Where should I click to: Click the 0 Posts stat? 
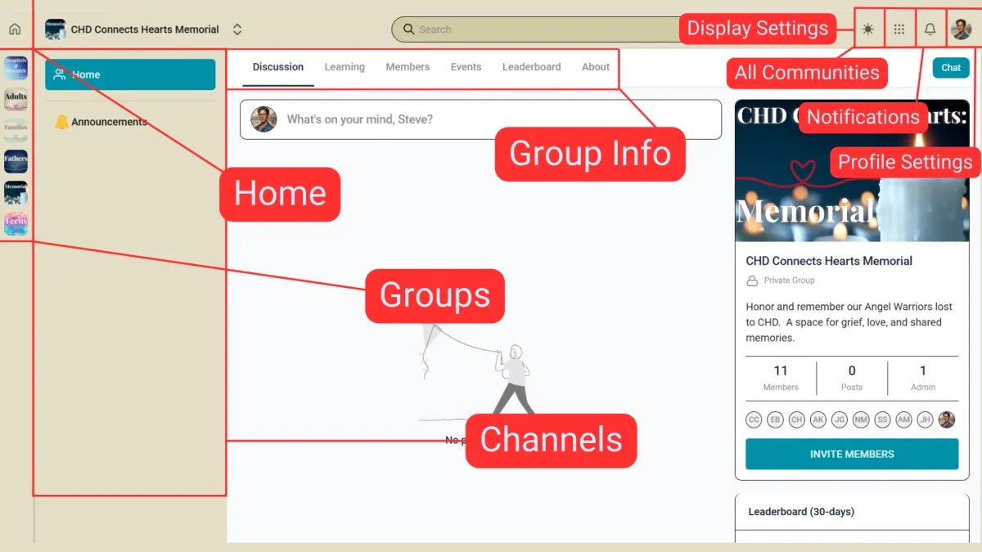pyautogui.click(x=852, y=378)
